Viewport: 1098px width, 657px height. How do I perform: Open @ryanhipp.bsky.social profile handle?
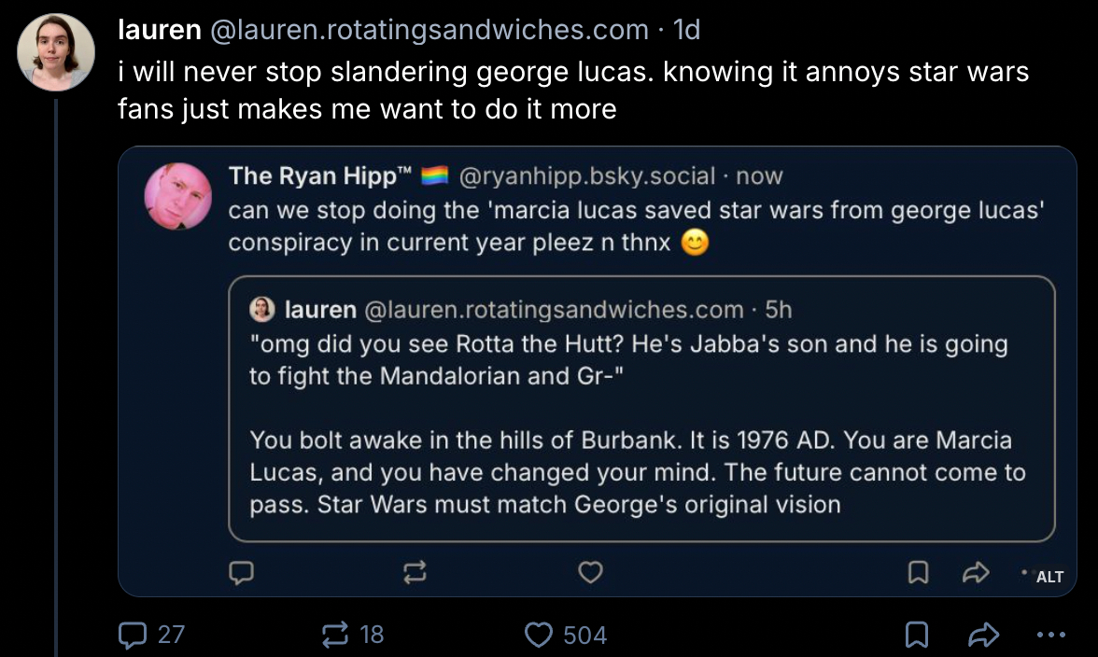pos(587,175)
